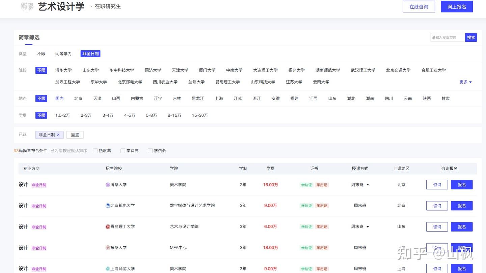Filter by 1.5~2万 tuition
Viewport: 486px width, 273px height.
click(62, 115)
